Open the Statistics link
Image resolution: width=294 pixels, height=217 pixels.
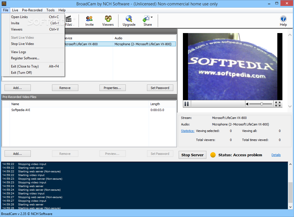click(x=187, y=131)
